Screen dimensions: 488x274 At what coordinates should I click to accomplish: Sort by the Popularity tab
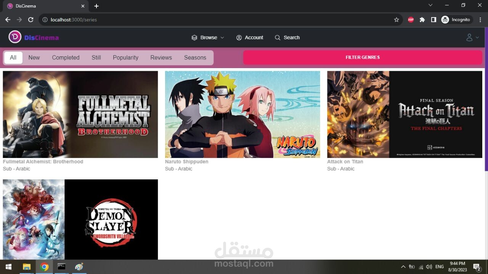coord(125,57)
